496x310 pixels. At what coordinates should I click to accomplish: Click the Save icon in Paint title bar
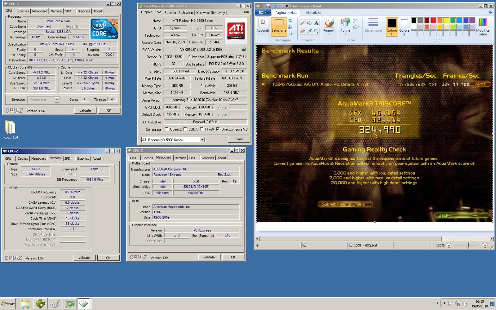coord(268,6)
